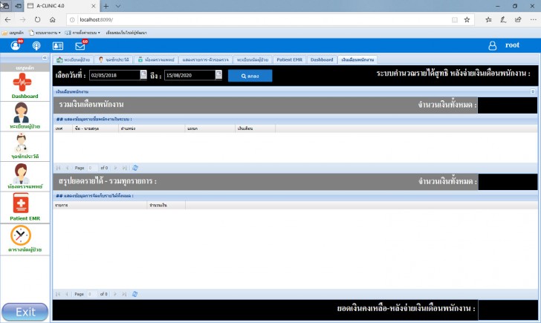
Task: Go to previous page in income grid pager
Action: click(67, 294)
